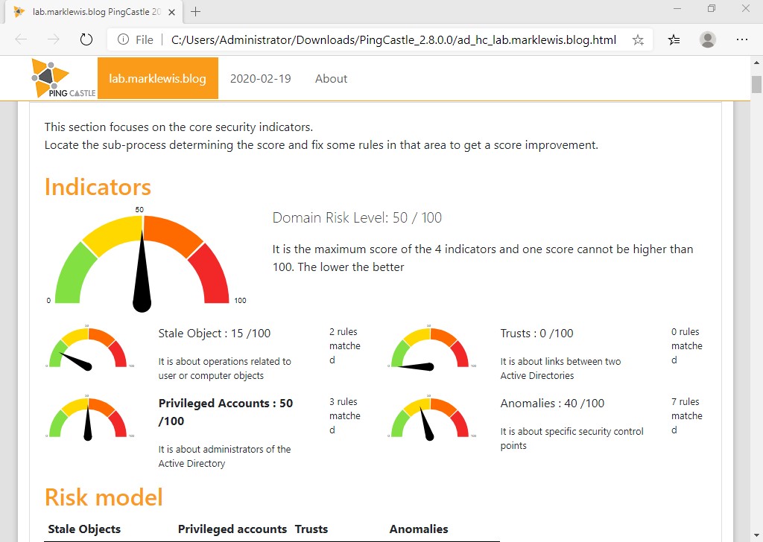763x542 pixels.
Task: Click the '3 rules matched' text
Action: 345,415
